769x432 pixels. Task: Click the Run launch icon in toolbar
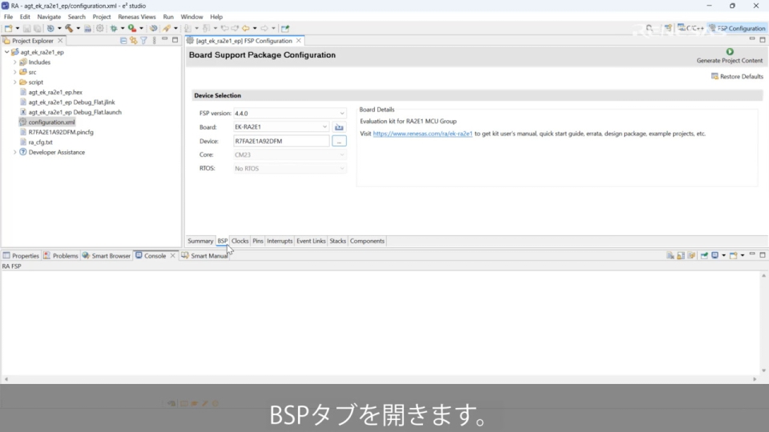tap(132, 29)
